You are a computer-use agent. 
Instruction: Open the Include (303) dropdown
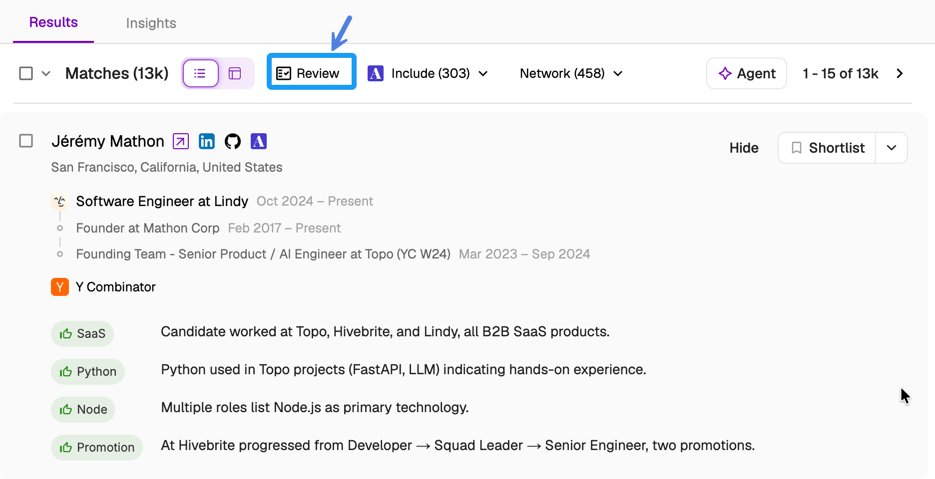point(428,73)
